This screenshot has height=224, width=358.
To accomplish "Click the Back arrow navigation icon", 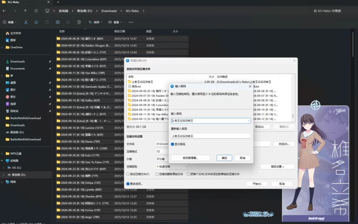I will pyautogui.click(x=4, y=10).
